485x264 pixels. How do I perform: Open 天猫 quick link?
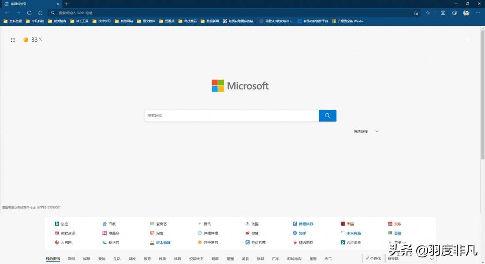[x=347, y=224]
